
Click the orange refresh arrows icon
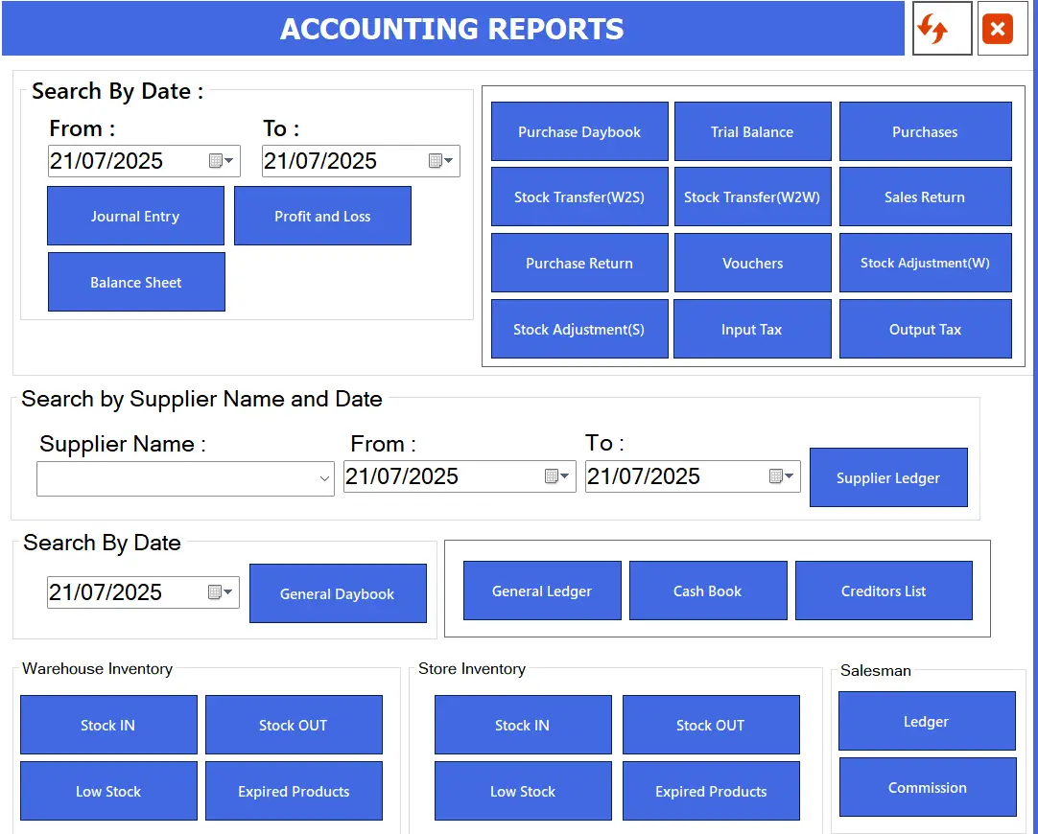(x=932, y=29)
